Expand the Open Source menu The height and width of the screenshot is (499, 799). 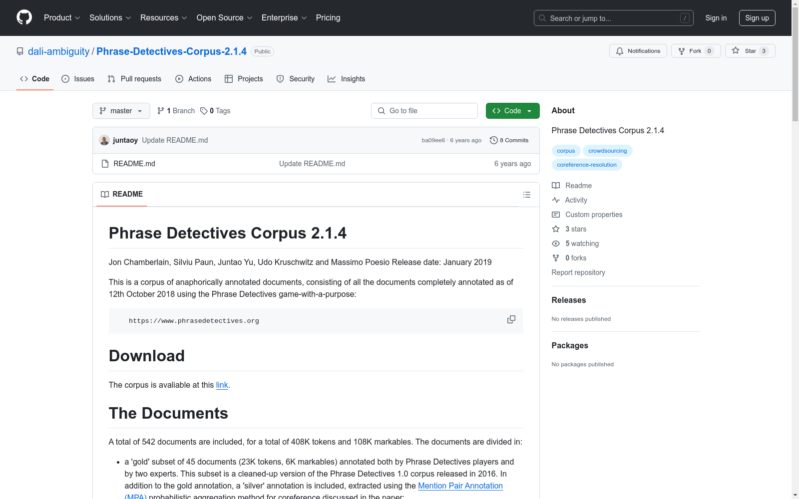(225, 18)
